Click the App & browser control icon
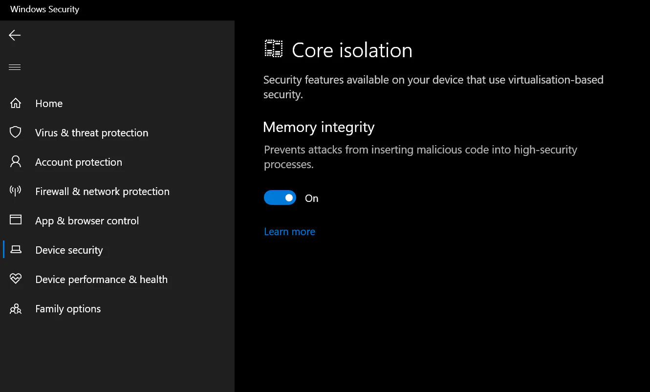The width and height of the screenshot is (650, 392). (15, 220)
